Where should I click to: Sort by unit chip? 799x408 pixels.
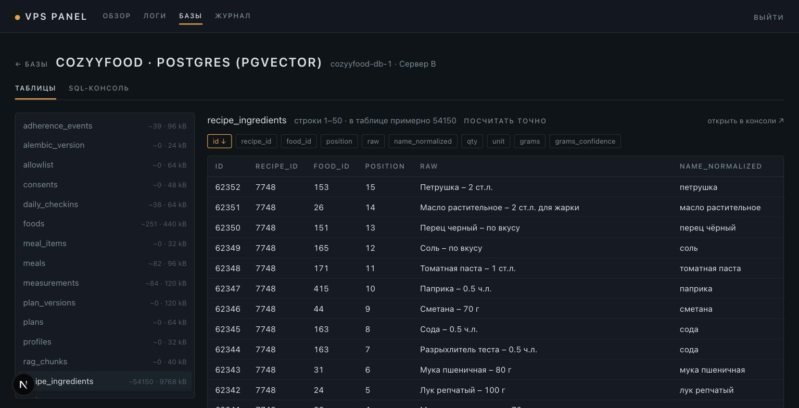[x=498, y=141]
